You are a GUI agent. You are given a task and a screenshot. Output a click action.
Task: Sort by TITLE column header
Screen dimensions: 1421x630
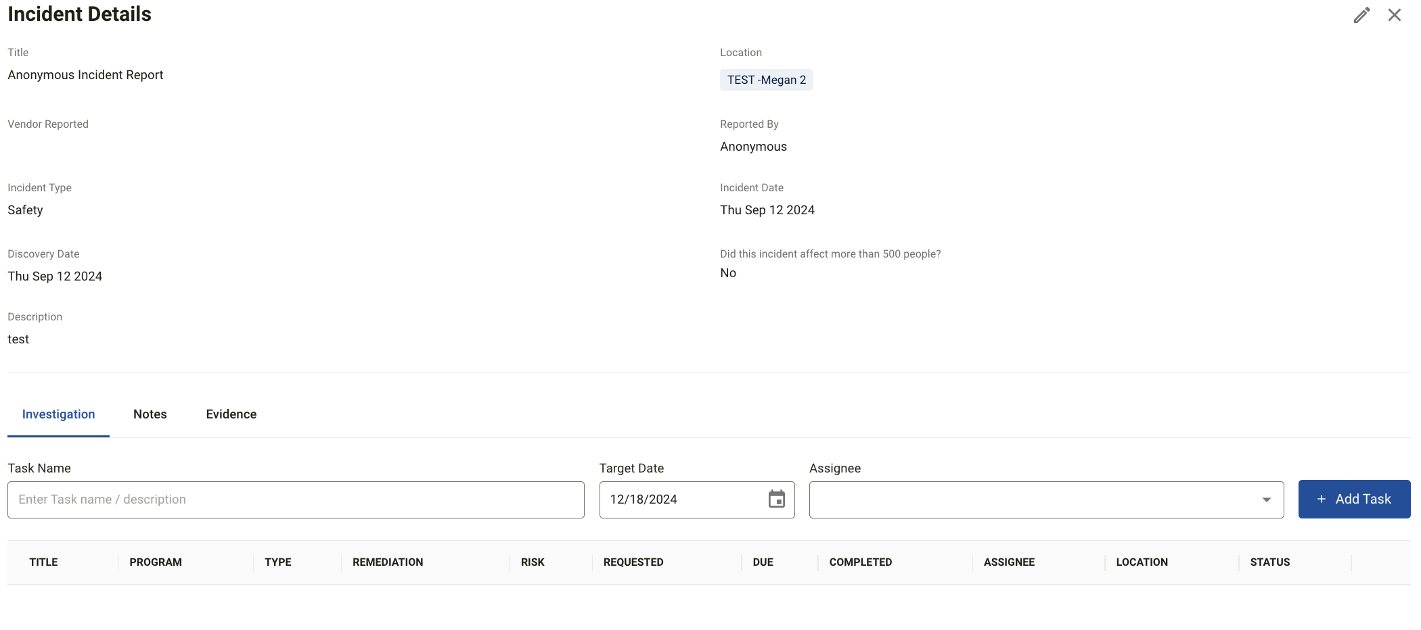point(43,562)
